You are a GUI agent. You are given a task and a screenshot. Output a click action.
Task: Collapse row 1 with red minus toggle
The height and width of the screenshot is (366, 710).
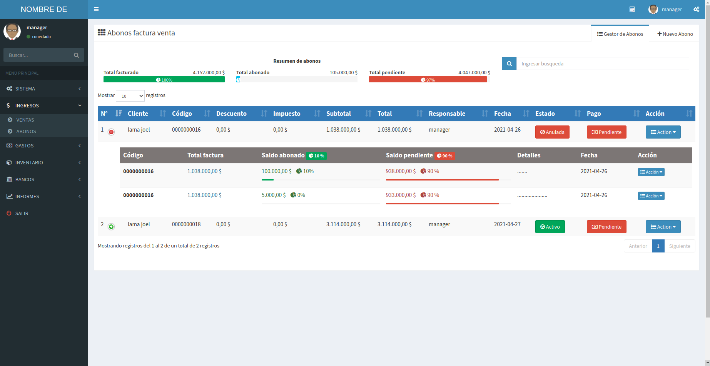pos(111,132)
